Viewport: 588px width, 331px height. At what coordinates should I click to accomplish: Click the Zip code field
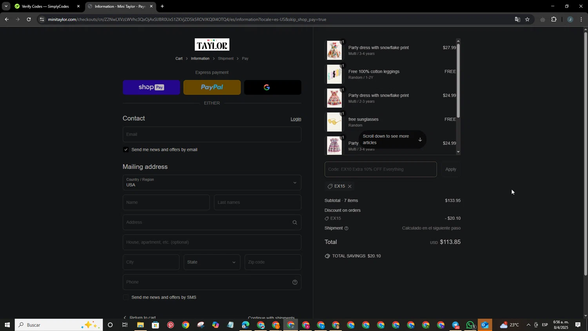[x=273, y=262]
